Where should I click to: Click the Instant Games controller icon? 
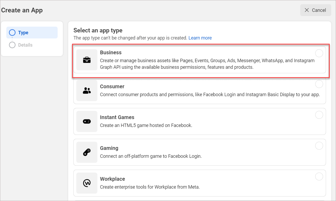87,121
